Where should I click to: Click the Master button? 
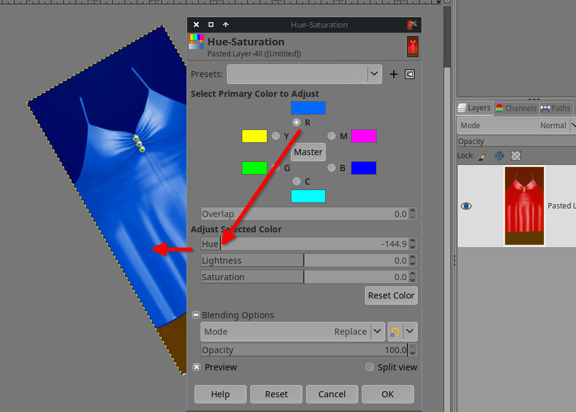click(x=308, y=152)
